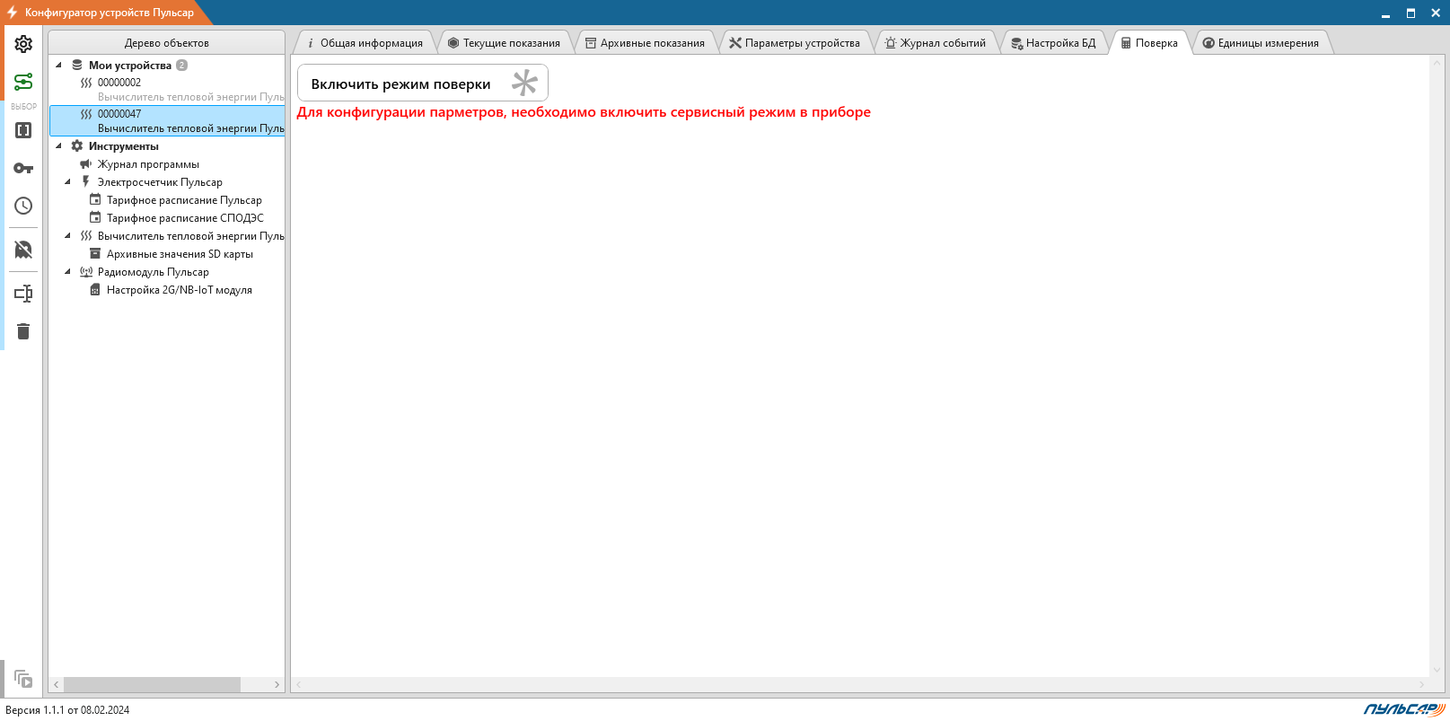Click the rename field icon in sidebar
This screenshot has width=1450, height=721.
[x=23, y=294]
